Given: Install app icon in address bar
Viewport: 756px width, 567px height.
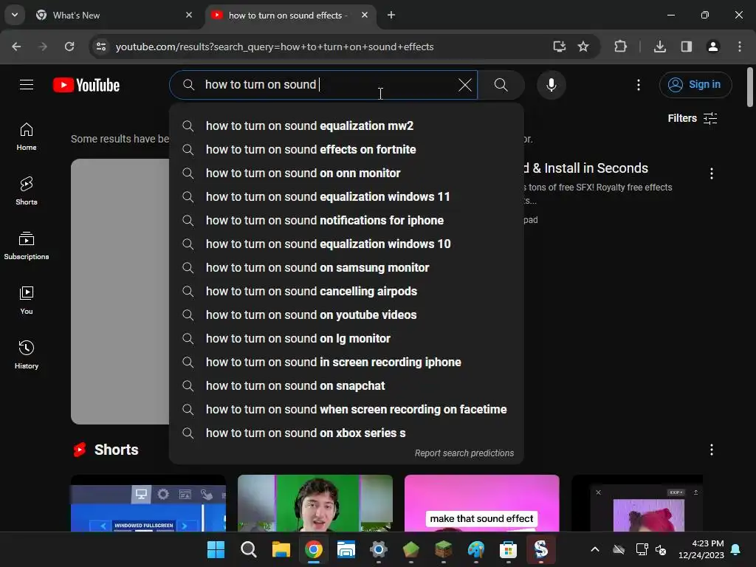Looking at the screenshot, I should click(x=559, y=47).
